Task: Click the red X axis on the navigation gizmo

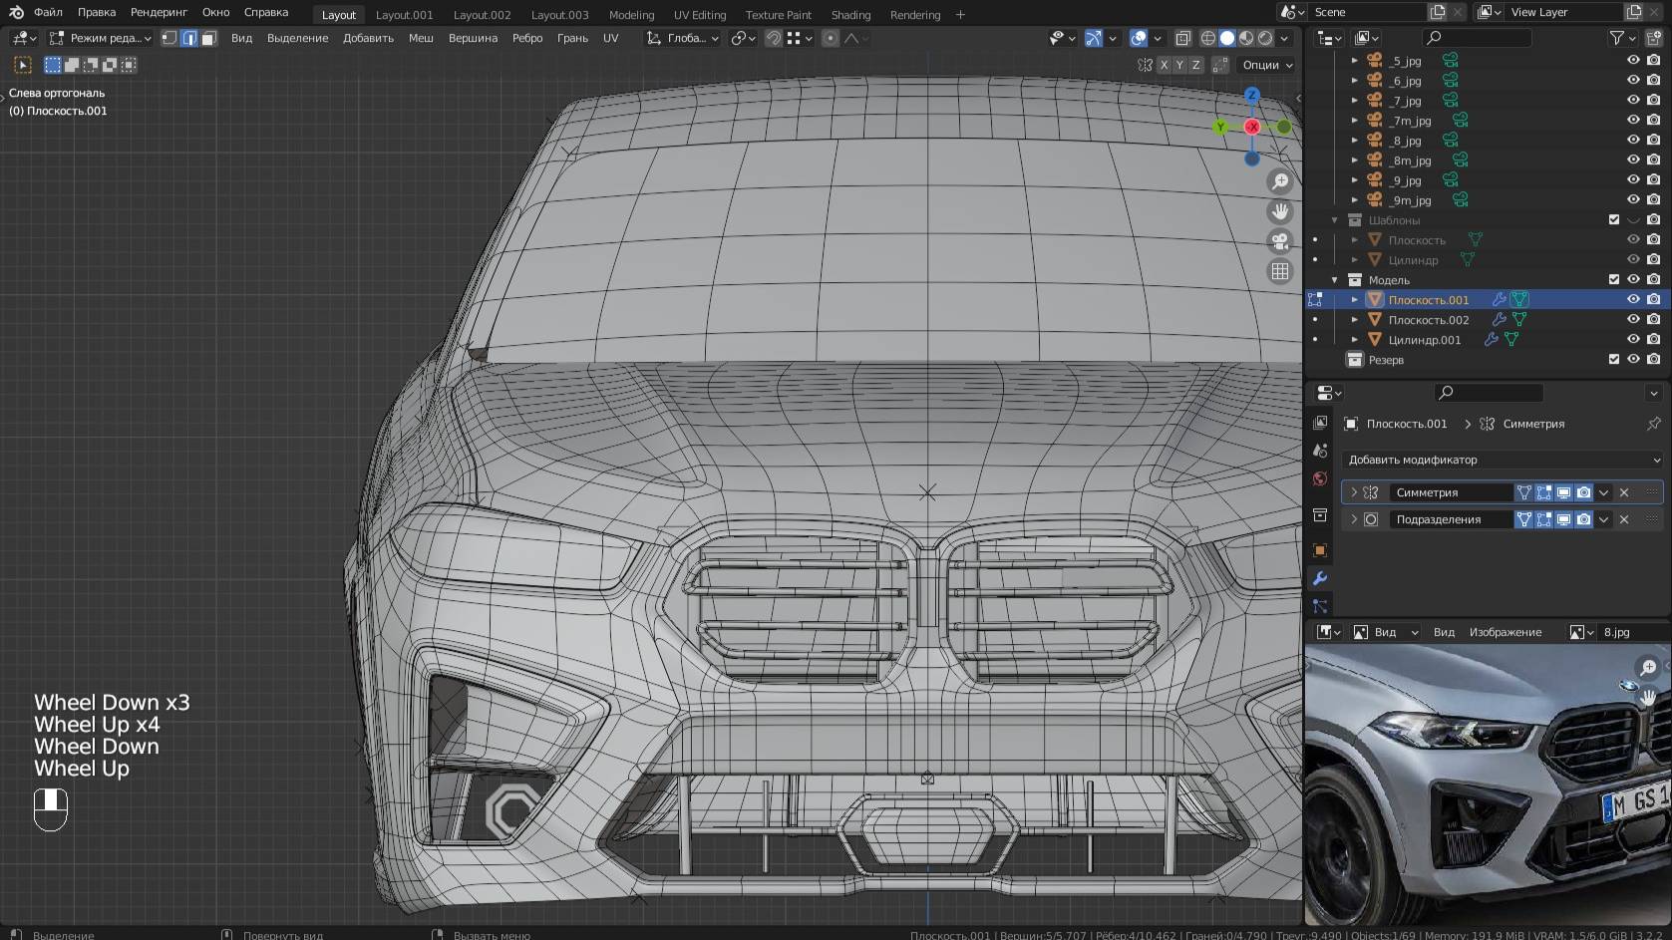Action: [1251, 127]
